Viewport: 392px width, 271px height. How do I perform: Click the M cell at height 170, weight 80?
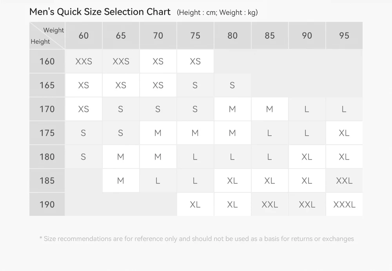pyautogui.click(x=232, y=109)
